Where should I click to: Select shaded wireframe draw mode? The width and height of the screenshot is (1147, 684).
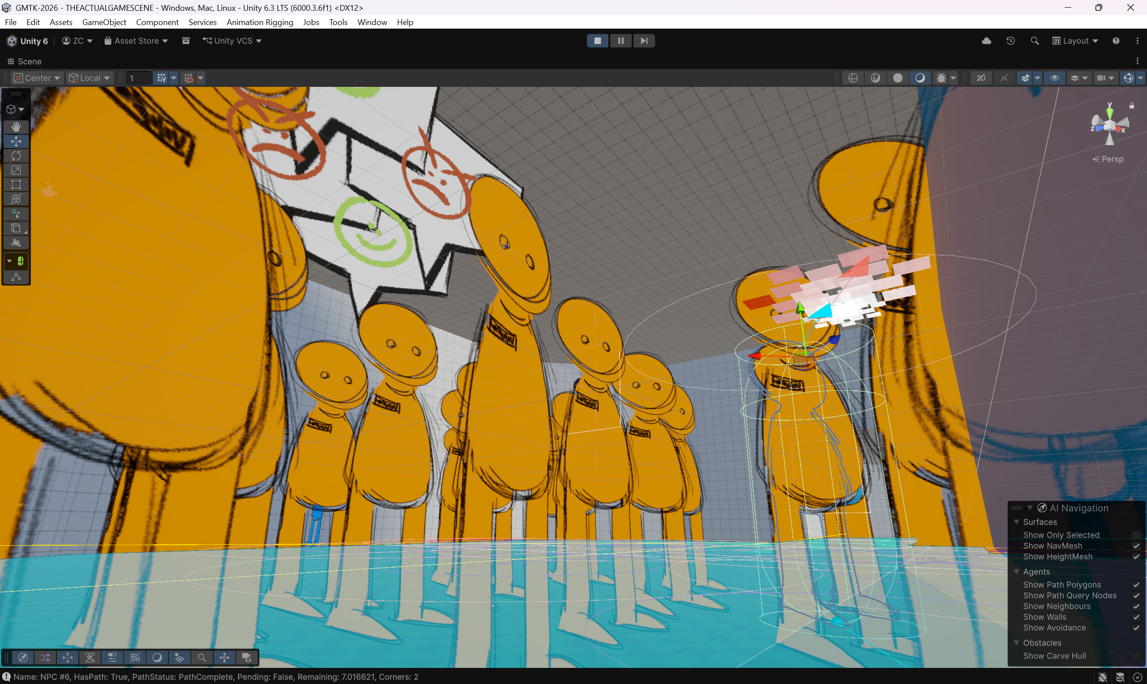[x=875, y=78]
